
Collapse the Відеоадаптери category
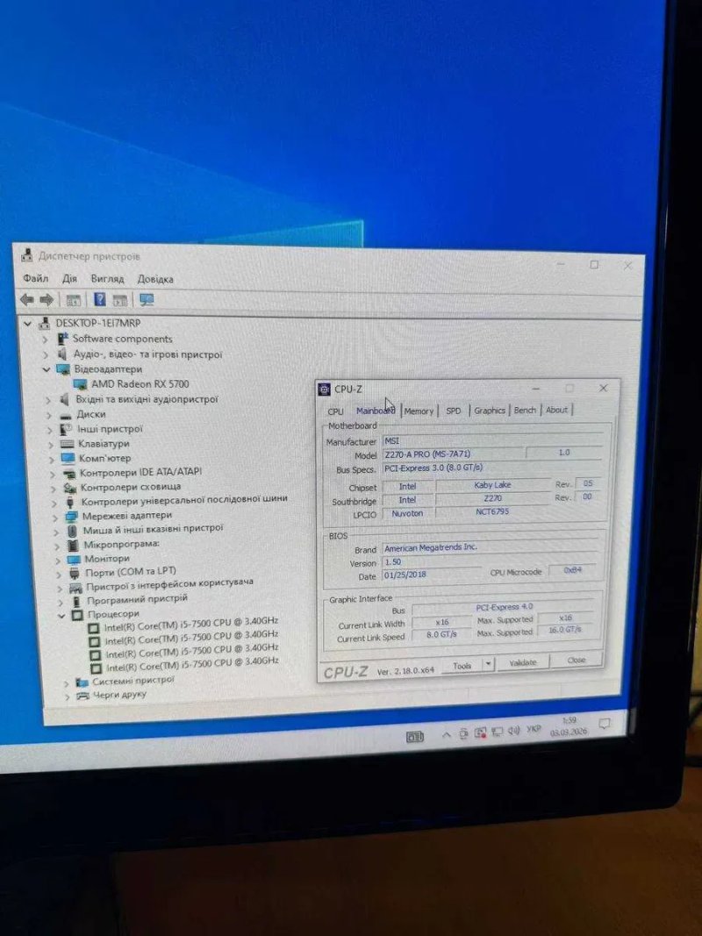click(47, 369)
